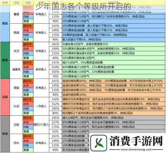Select the 175% damage cell
166x153 pixels.
click(x=55, y=127)
